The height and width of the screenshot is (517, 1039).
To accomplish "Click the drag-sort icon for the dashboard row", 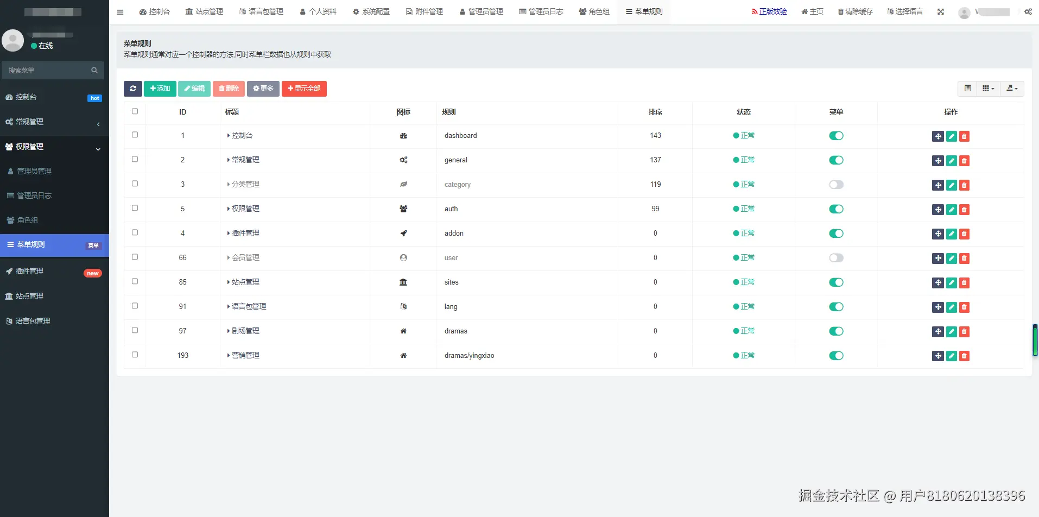I will 938,136.
